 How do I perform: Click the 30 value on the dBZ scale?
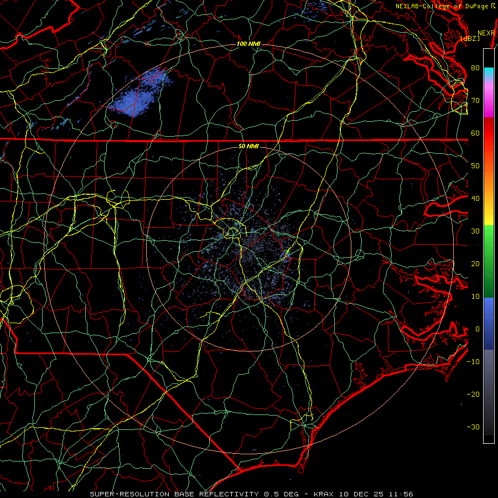tap(475, 231)
